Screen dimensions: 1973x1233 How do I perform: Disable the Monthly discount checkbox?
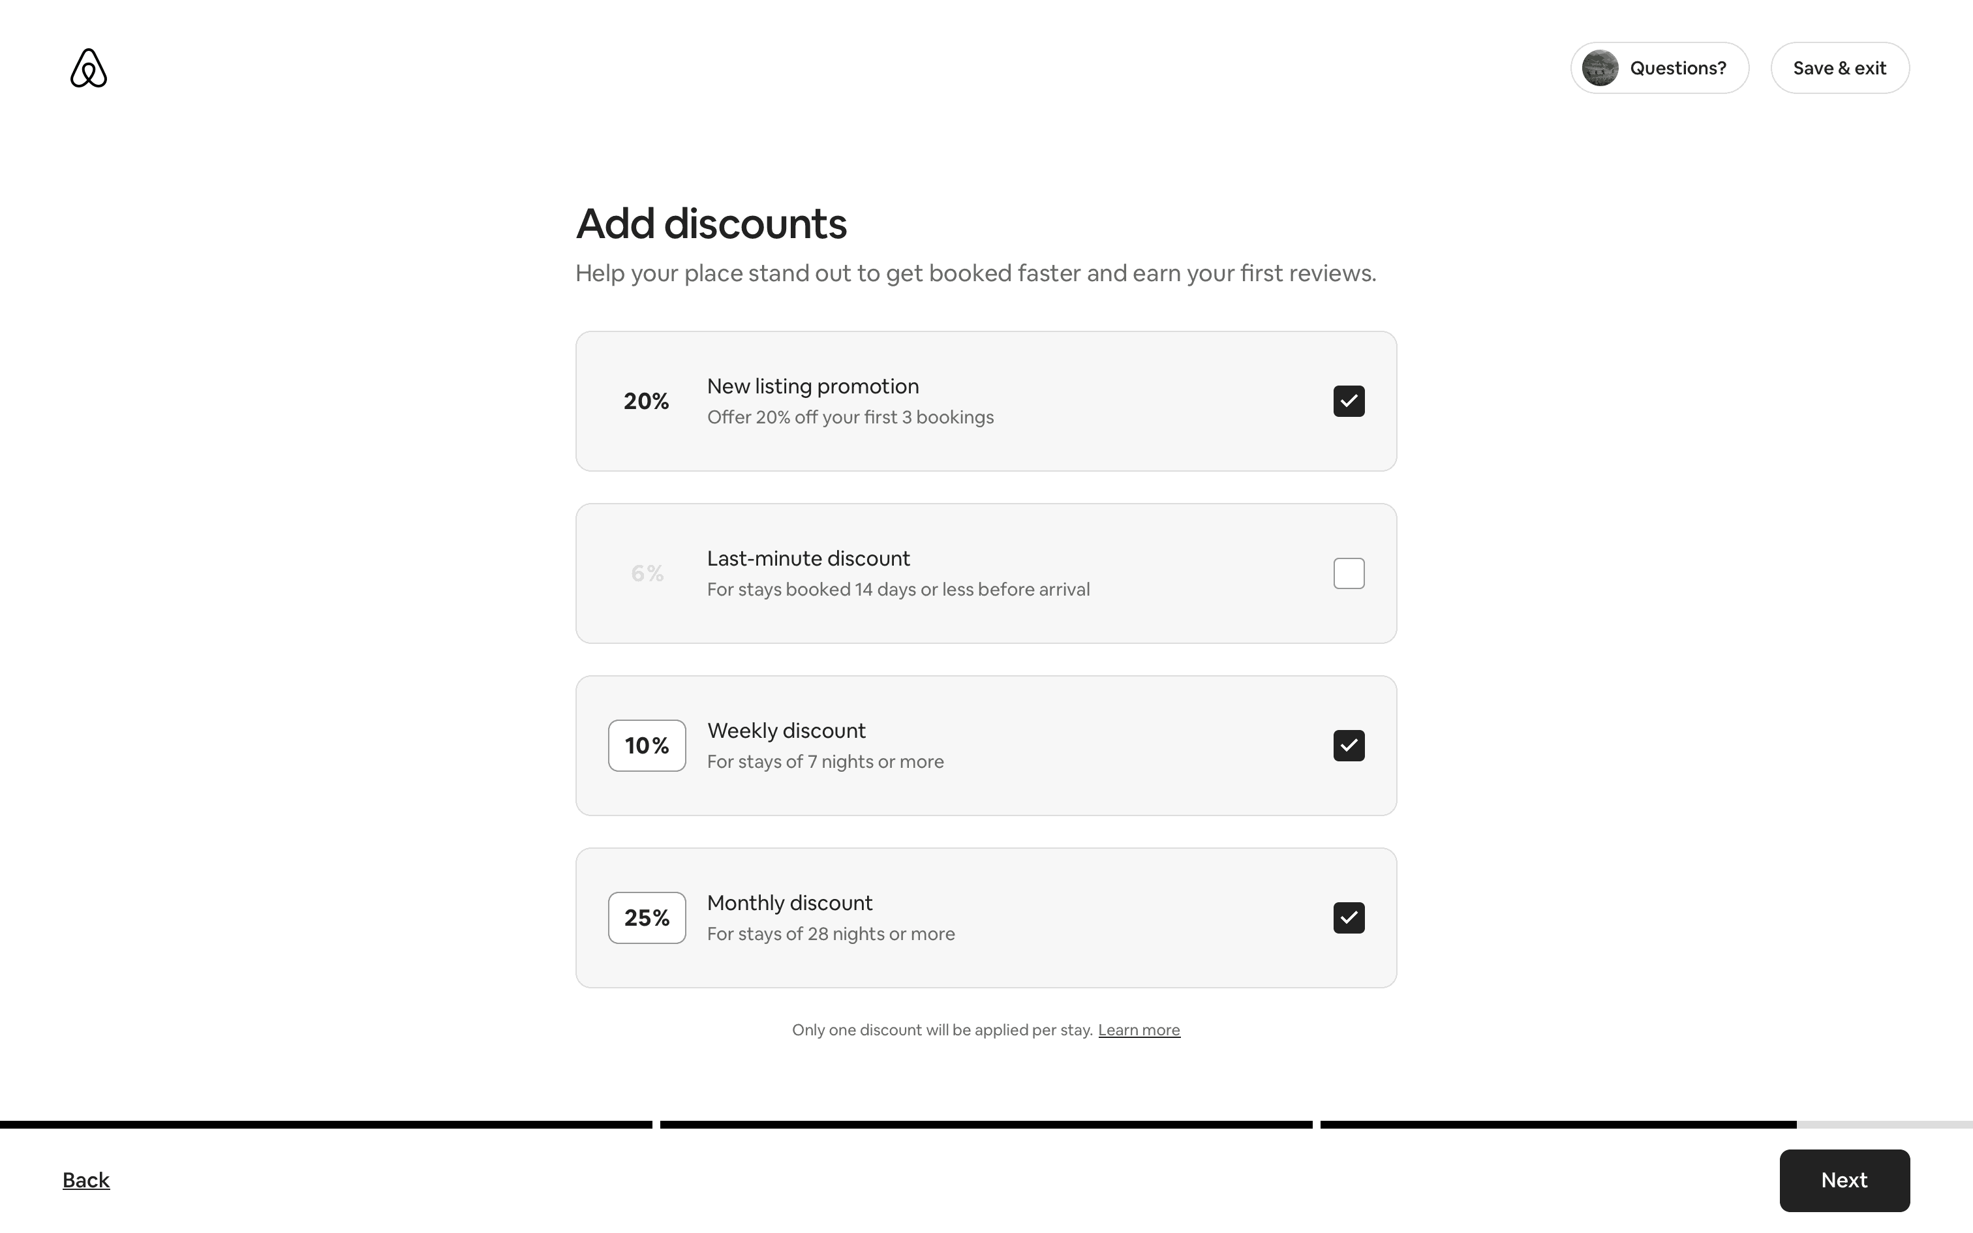[1349, 917]
